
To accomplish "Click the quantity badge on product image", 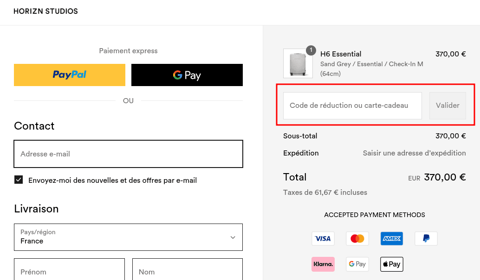I will (x=311, y=50).
